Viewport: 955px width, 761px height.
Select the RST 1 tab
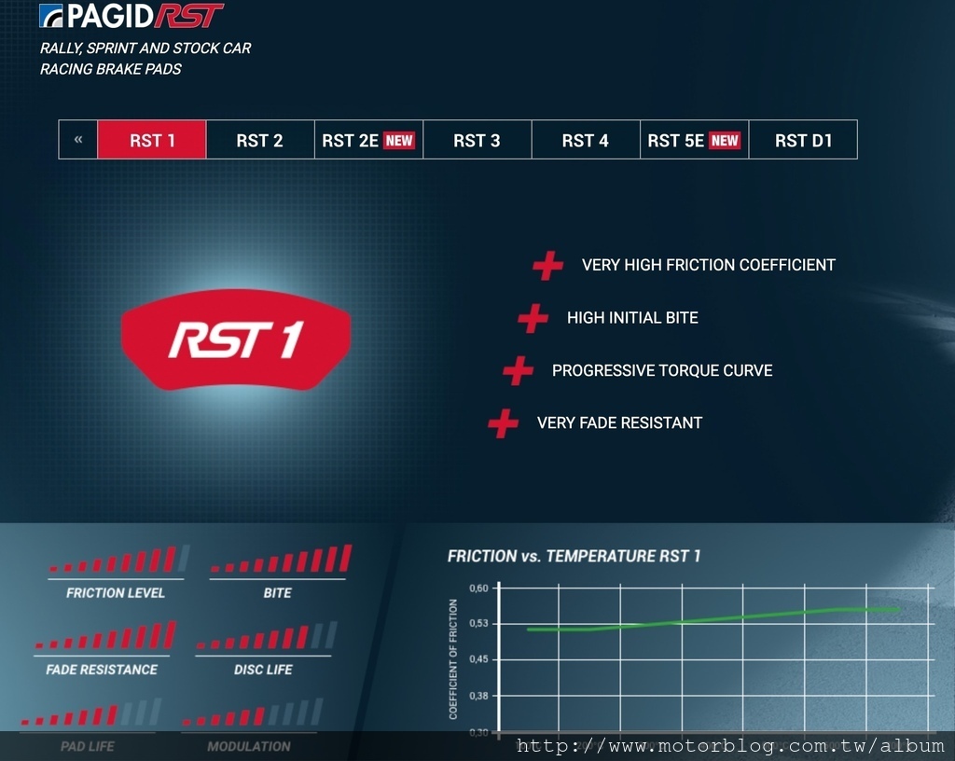[x=152, y=140]
